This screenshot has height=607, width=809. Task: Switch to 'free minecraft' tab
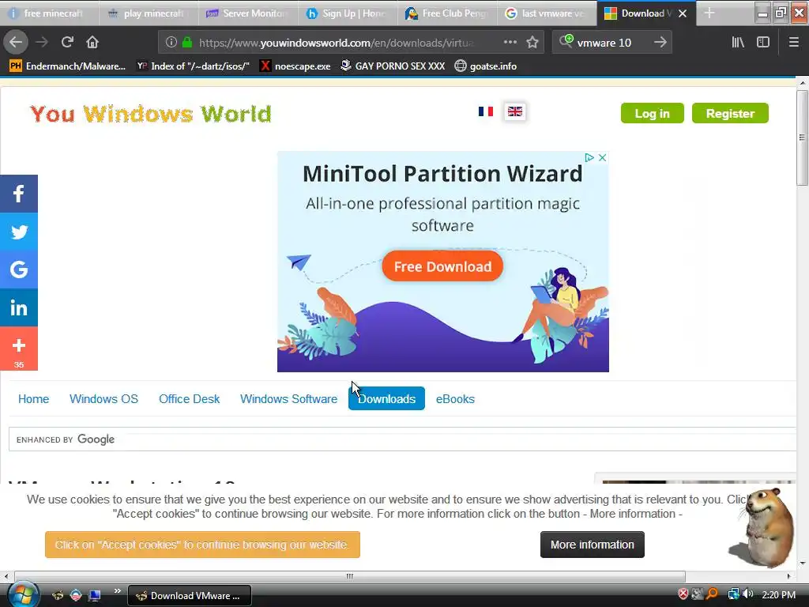(50, 13)
